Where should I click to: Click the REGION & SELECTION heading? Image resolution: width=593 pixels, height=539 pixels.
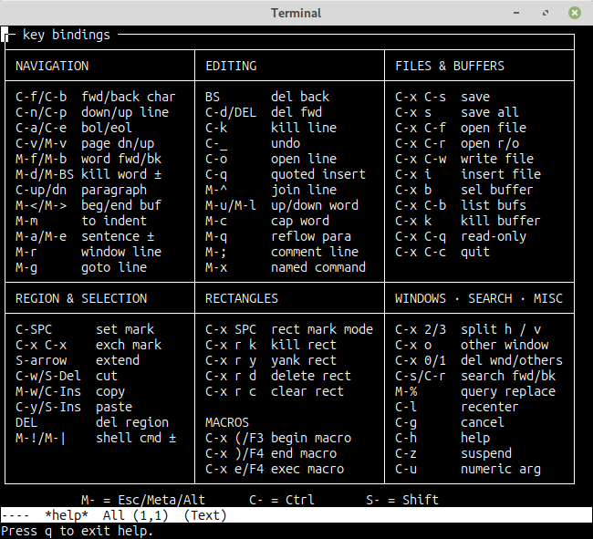[x=81, y=298]
